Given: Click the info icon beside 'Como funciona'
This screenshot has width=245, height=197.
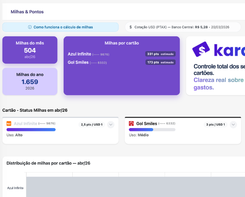Looking at the screenshot, I should point(30,27).
